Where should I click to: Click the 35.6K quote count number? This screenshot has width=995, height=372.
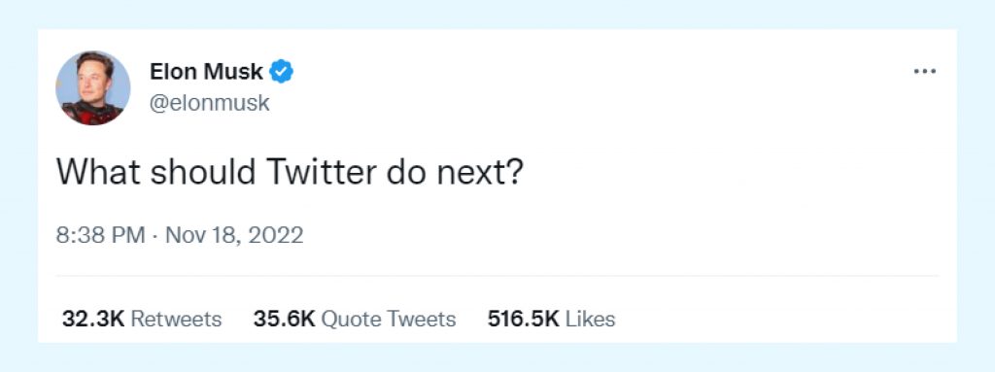point(285,319)
